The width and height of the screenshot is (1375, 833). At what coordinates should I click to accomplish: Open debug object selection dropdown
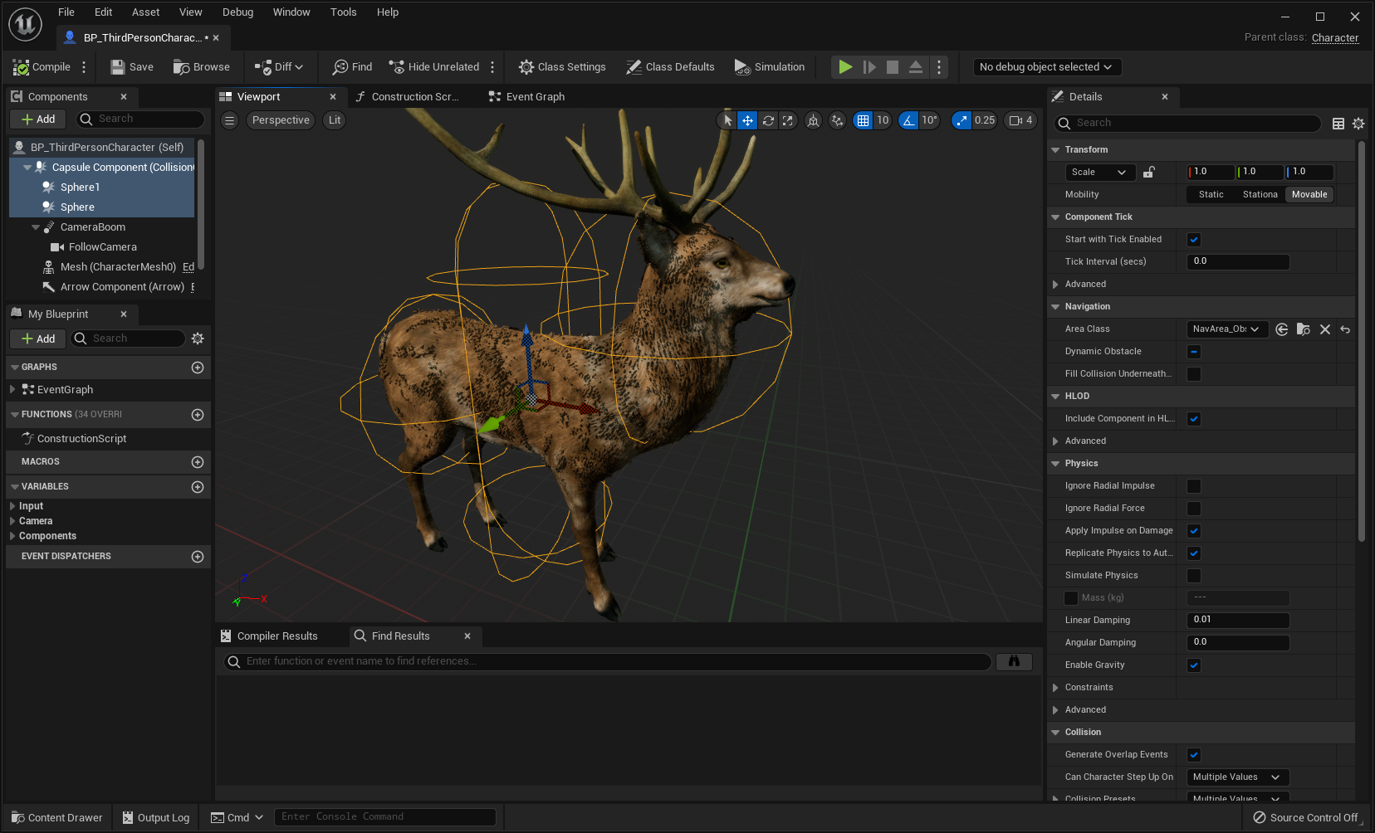(x=1047, y=67)
